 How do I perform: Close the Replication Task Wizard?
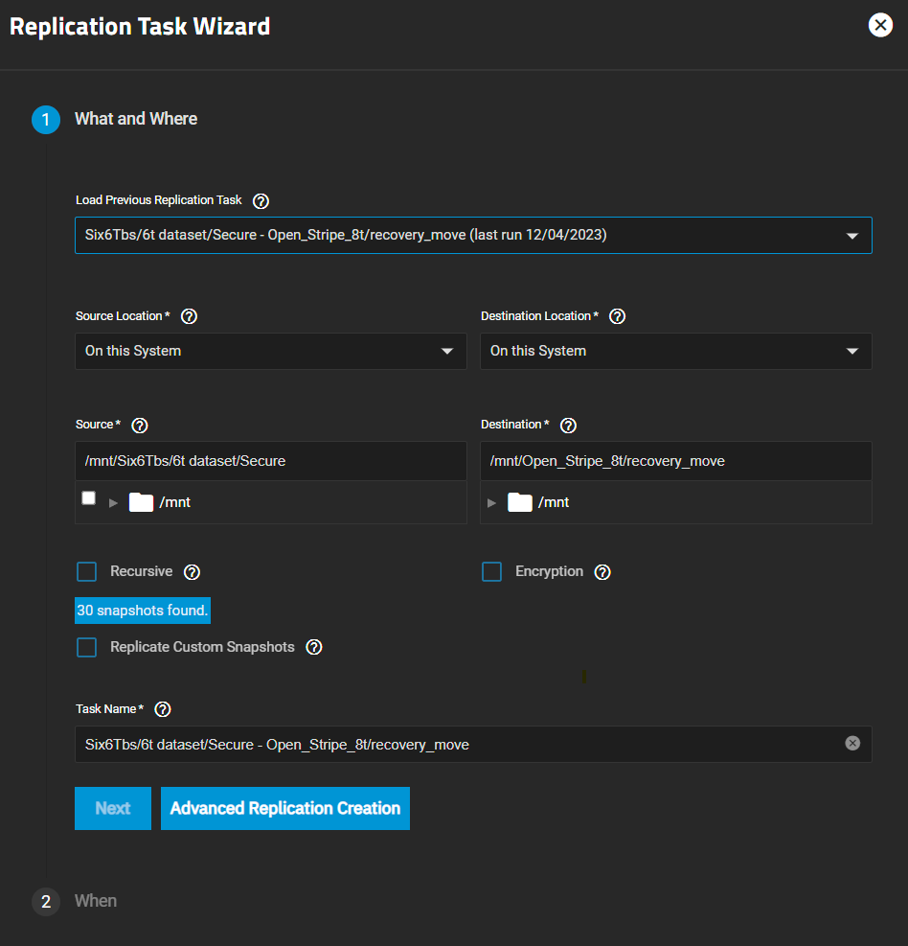880,25
